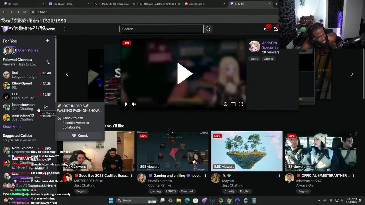
Task: Select the yapper tag
Action: 268,59
